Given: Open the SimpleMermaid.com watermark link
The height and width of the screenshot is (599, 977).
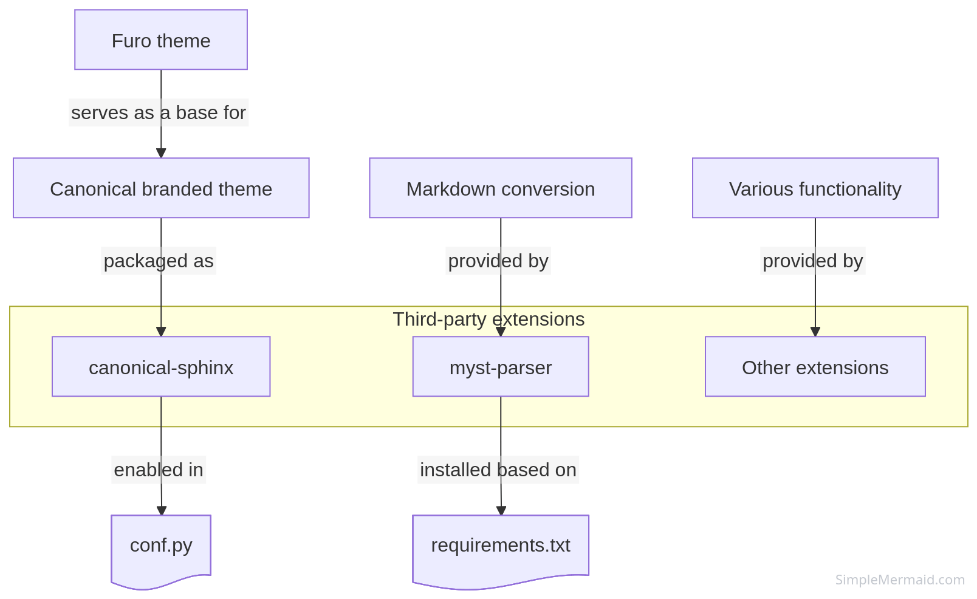Looking at the screenshot, I should click(x=900, y=580).
